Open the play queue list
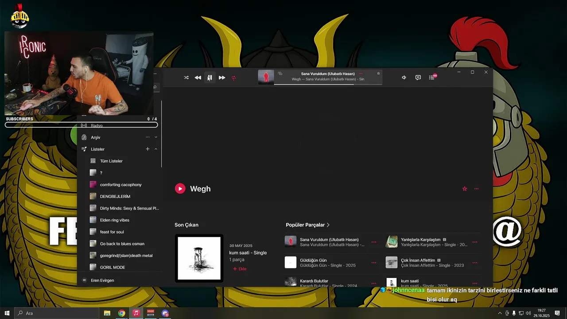This screenshot has height=319, width=567. [x=432, y=78]
